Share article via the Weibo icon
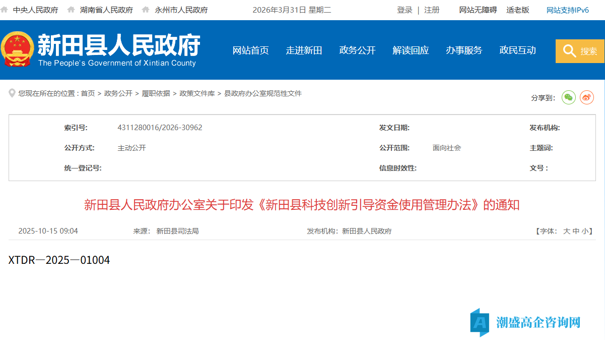This screenshot has width=605, height=340. click(x=586, y=97)
